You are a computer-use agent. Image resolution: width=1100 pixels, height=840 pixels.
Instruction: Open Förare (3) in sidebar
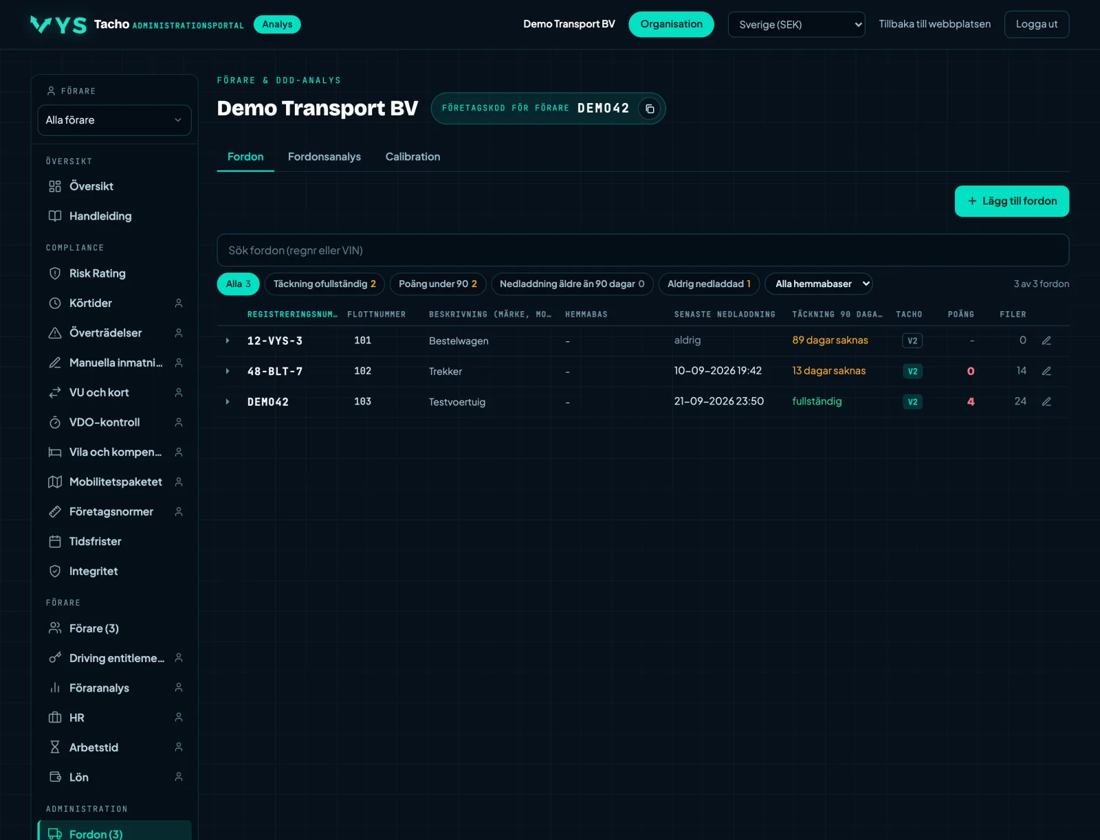point(114,628)
